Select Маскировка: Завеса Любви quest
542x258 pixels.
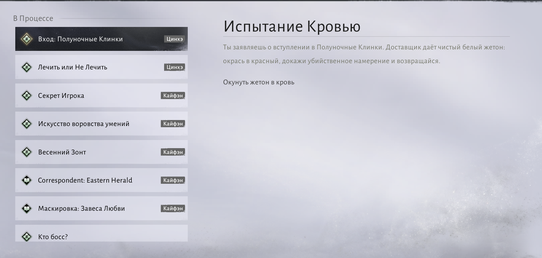click(102, 208)
